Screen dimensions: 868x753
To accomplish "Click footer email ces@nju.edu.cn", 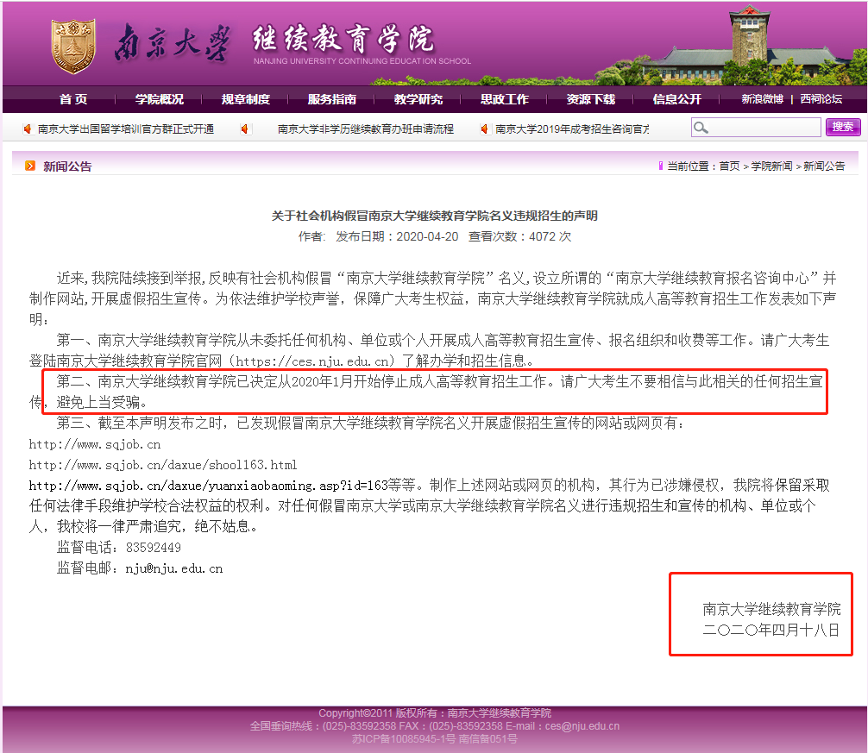I will (x=582, y=726).
